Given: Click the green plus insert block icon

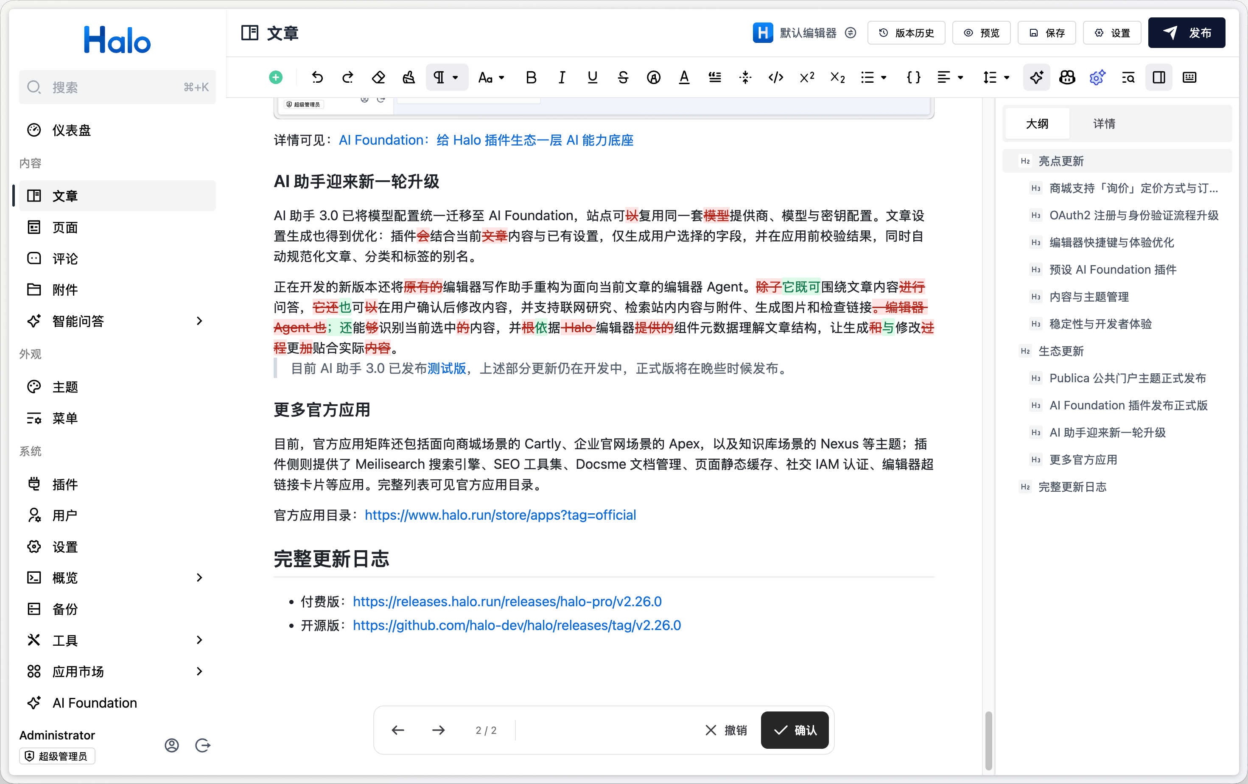Looking at the screenshot, I should (x=276, y=78).
